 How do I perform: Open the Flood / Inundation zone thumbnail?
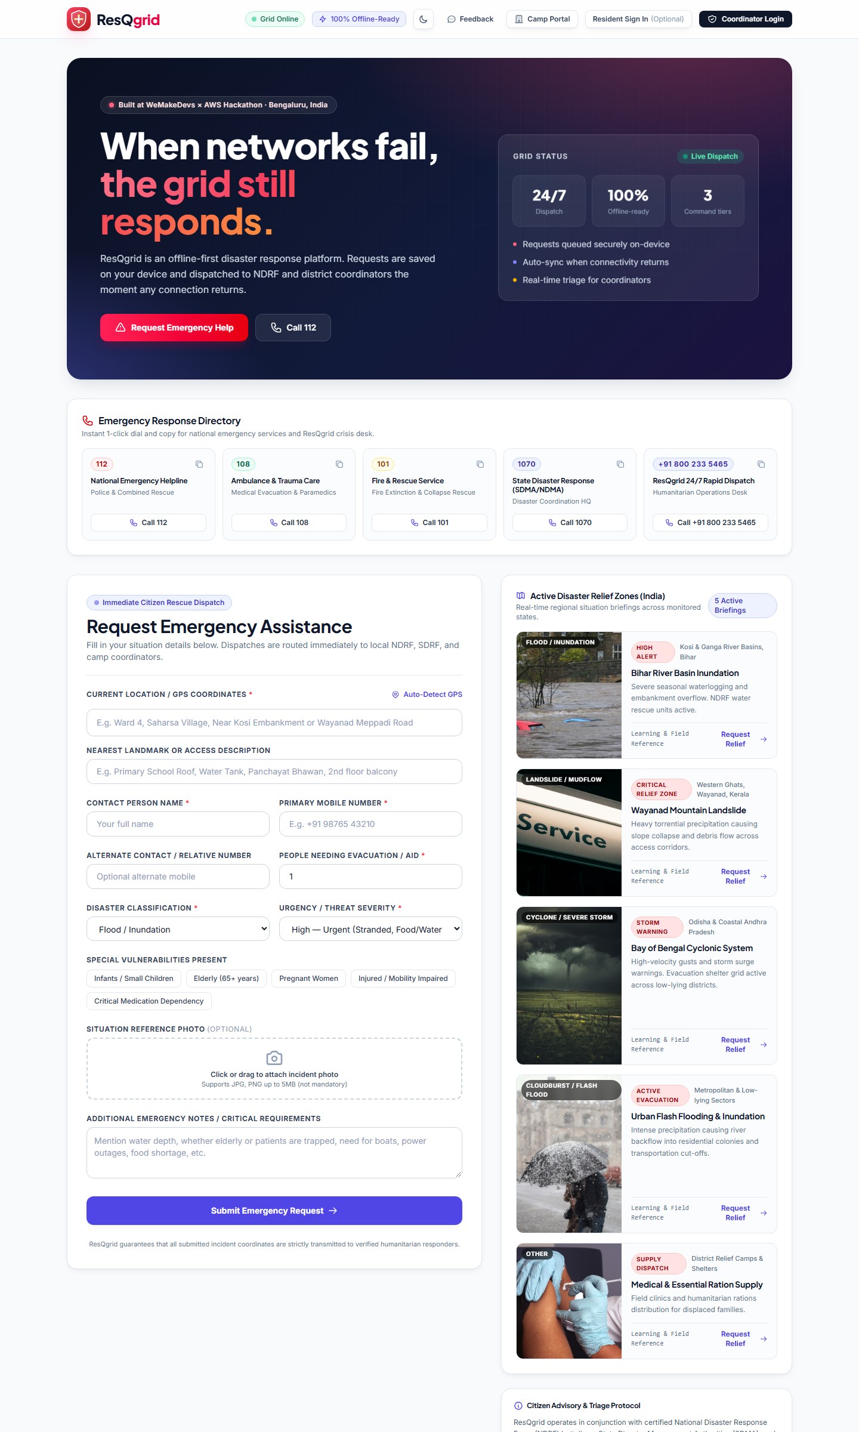click(x=569, y=695)
